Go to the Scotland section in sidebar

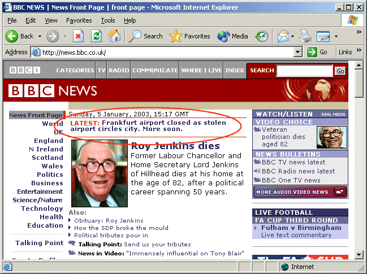click(48, 158)
